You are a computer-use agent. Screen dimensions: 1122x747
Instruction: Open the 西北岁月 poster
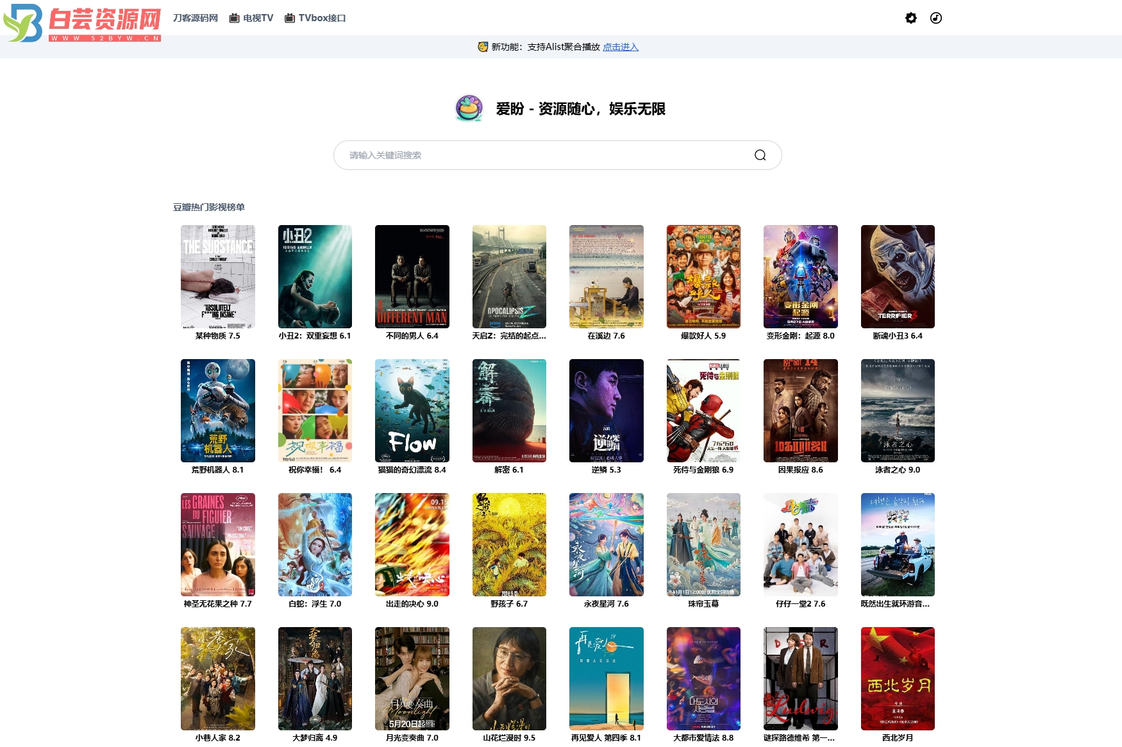pos(898,678)
